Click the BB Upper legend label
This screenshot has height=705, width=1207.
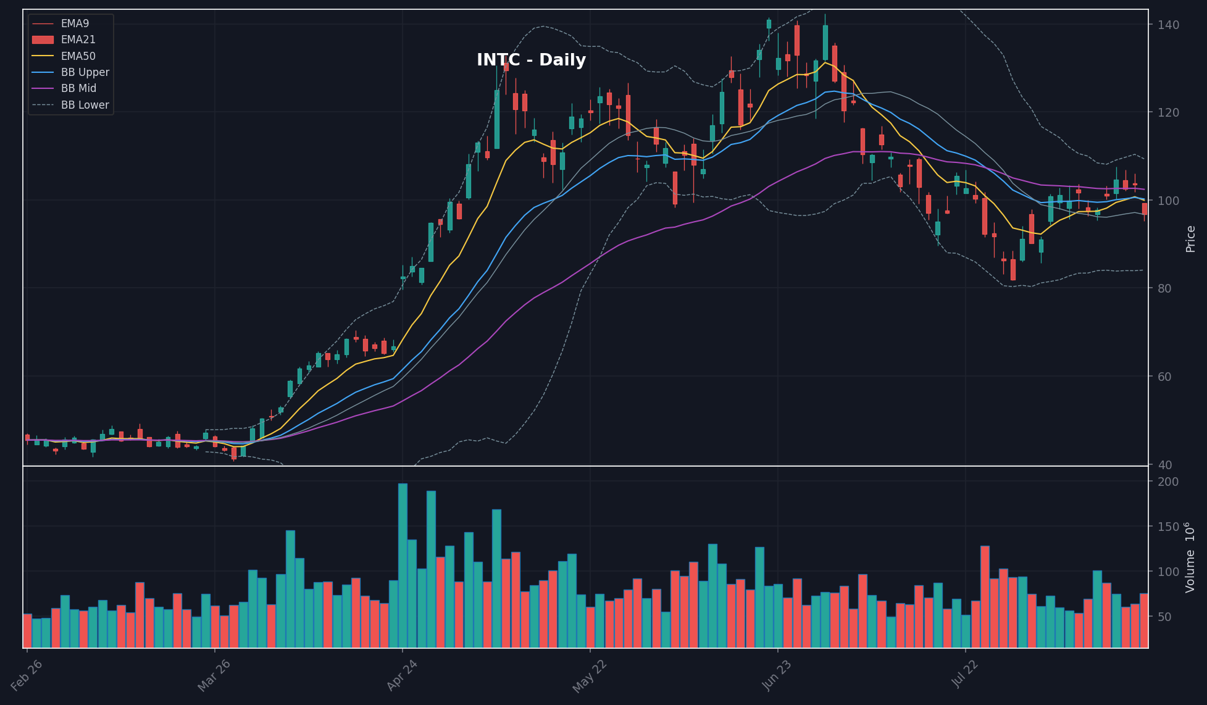(85, 72)
